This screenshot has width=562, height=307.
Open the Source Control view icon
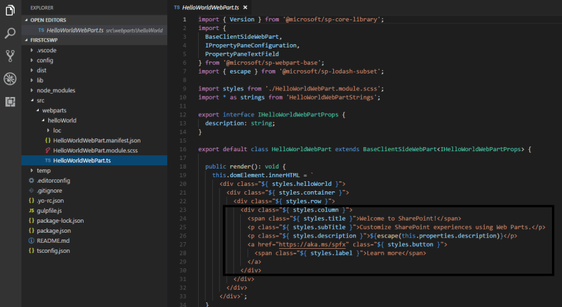coord(10,56)
